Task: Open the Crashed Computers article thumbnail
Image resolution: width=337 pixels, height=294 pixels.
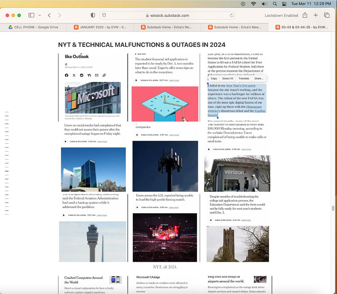Action: click(116, 279)
